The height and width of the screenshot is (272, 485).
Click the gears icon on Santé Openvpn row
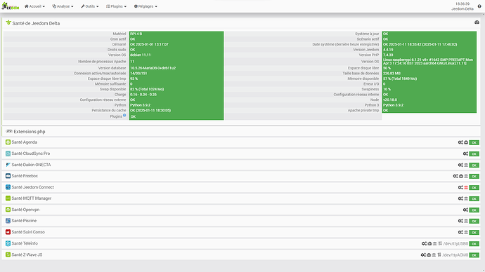(x=465, y=210)
